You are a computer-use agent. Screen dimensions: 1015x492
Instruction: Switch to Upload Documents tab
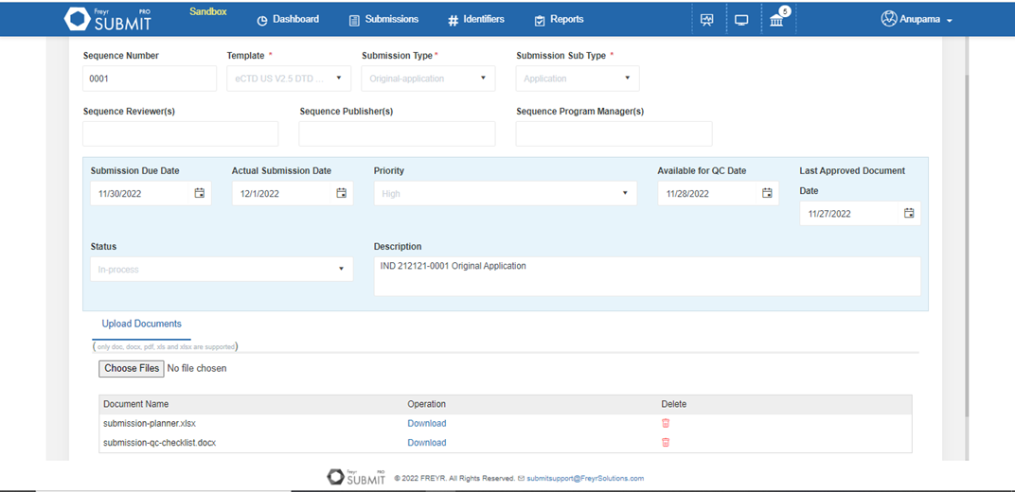142,324
